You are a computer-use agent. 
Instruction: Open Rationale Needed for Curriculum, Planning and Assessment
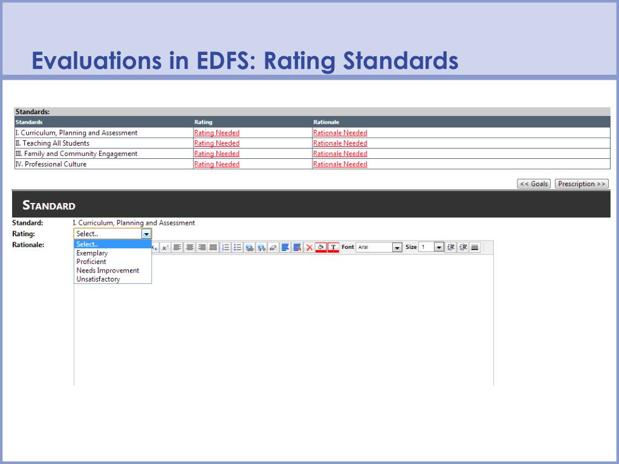point(340,133)
